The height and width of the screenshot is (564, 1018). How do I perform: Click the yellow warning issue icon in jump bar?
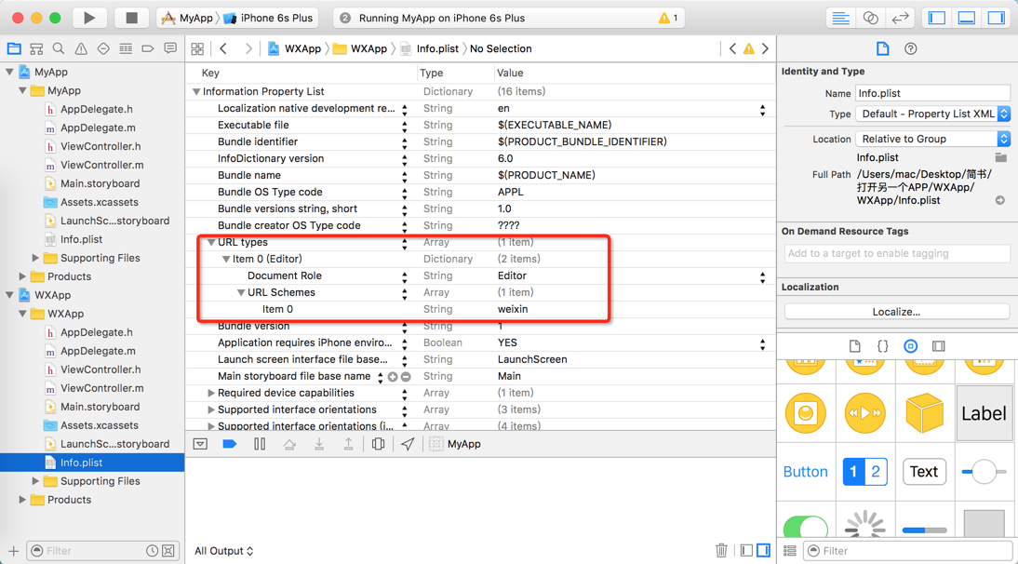(x=748, y=48)
